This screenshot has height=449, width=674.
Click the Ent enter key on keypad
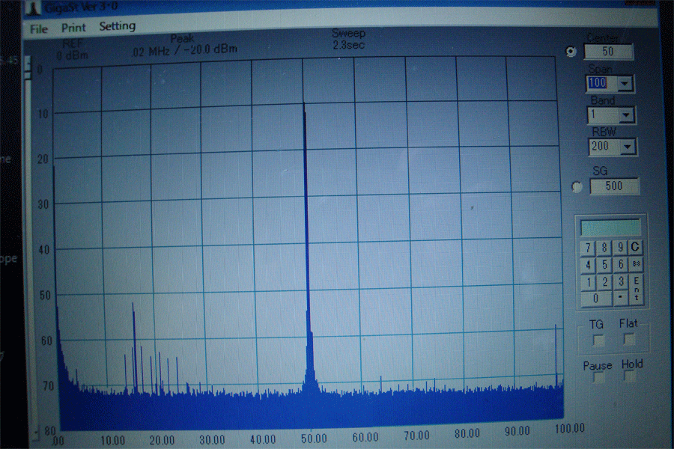(x=637, y=289)
